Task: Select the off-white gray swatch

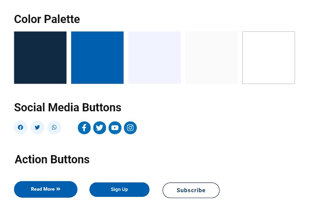Action: coord(211,58)
